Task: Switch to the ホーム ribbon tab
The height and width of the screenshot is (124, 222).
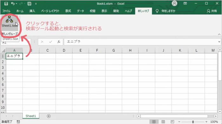Action: pyautogui.click(x=20, y=11)
